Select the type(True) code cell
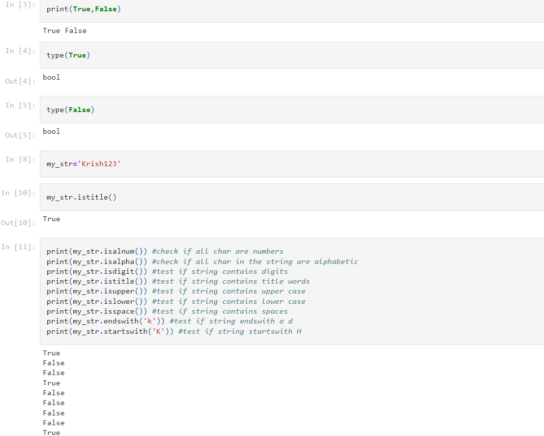This screenshot has height=436, width=544. pos(292,55)
